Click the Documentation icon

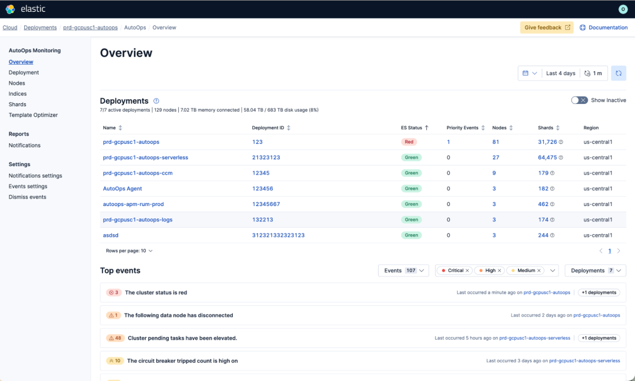click(x=583, y=28)
